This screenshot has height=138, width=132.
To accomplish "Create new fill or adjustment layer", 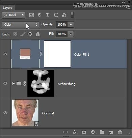I will (93, 132).
